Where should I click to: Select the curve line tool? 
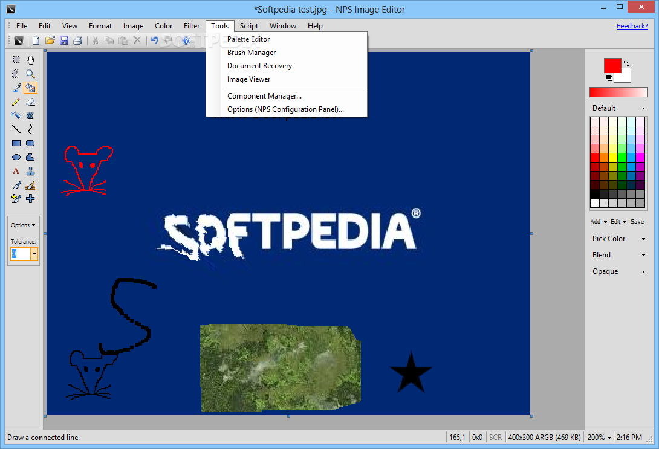30,129
